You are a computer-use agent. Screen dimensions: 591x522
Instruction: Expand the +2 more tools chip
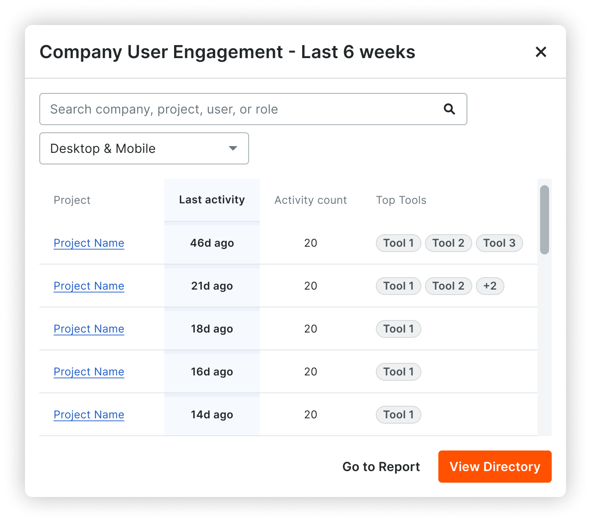(490, 286)
